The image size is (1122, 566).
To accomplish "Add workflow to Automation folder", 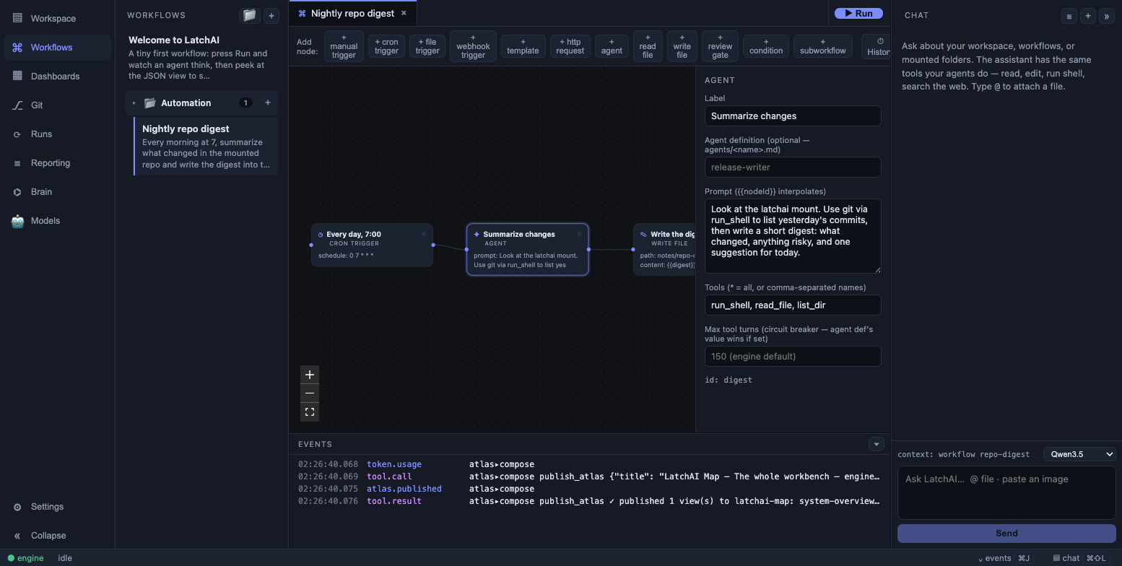I will point(268,103).
